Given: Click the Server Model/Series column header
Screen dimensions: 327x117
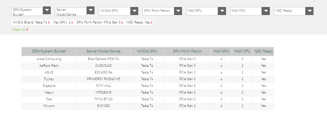Looking at the screenshot, I should 103,51.
